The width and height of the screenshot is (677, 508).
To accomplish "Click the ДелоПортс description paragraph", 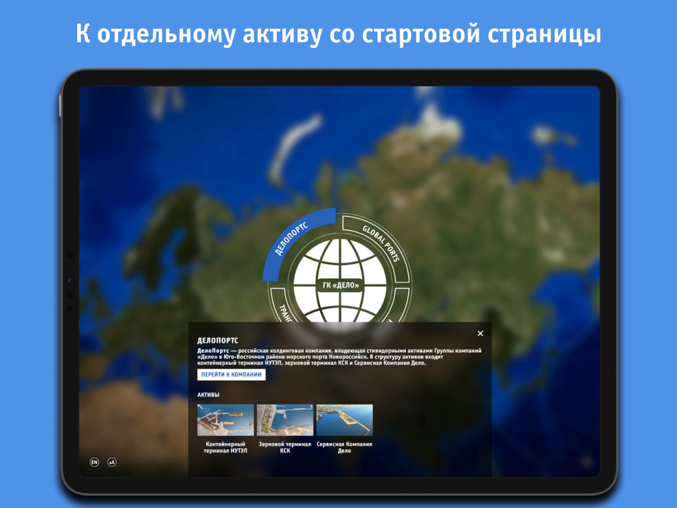I will (339, 357).
